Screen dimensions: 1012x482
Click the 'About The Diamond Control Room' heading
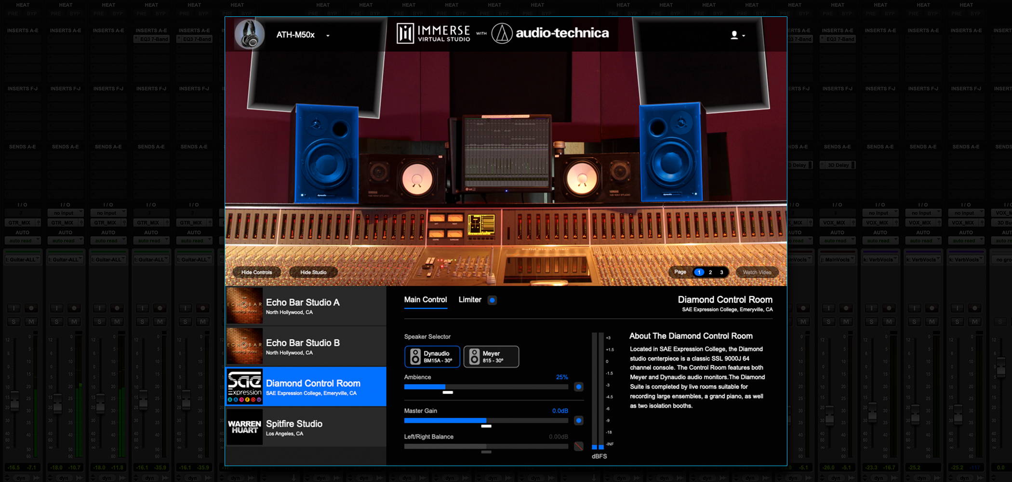tap(691, 336)
